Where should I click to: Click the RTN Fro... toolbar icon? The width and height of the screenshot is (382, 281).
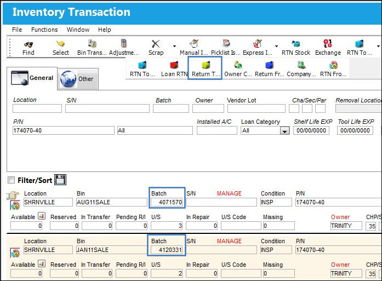pyautogui.click(x=333, y=65)
